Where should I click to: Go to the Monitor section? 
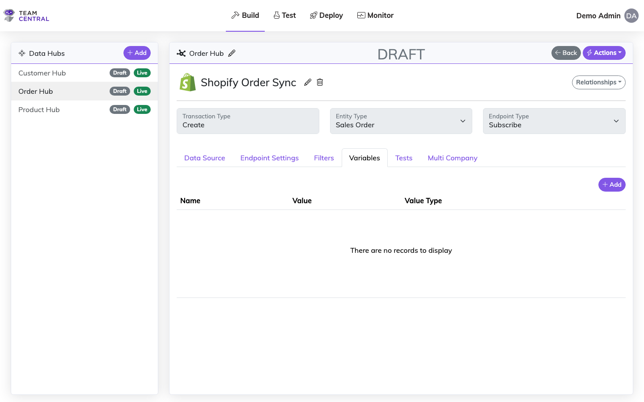375,15
